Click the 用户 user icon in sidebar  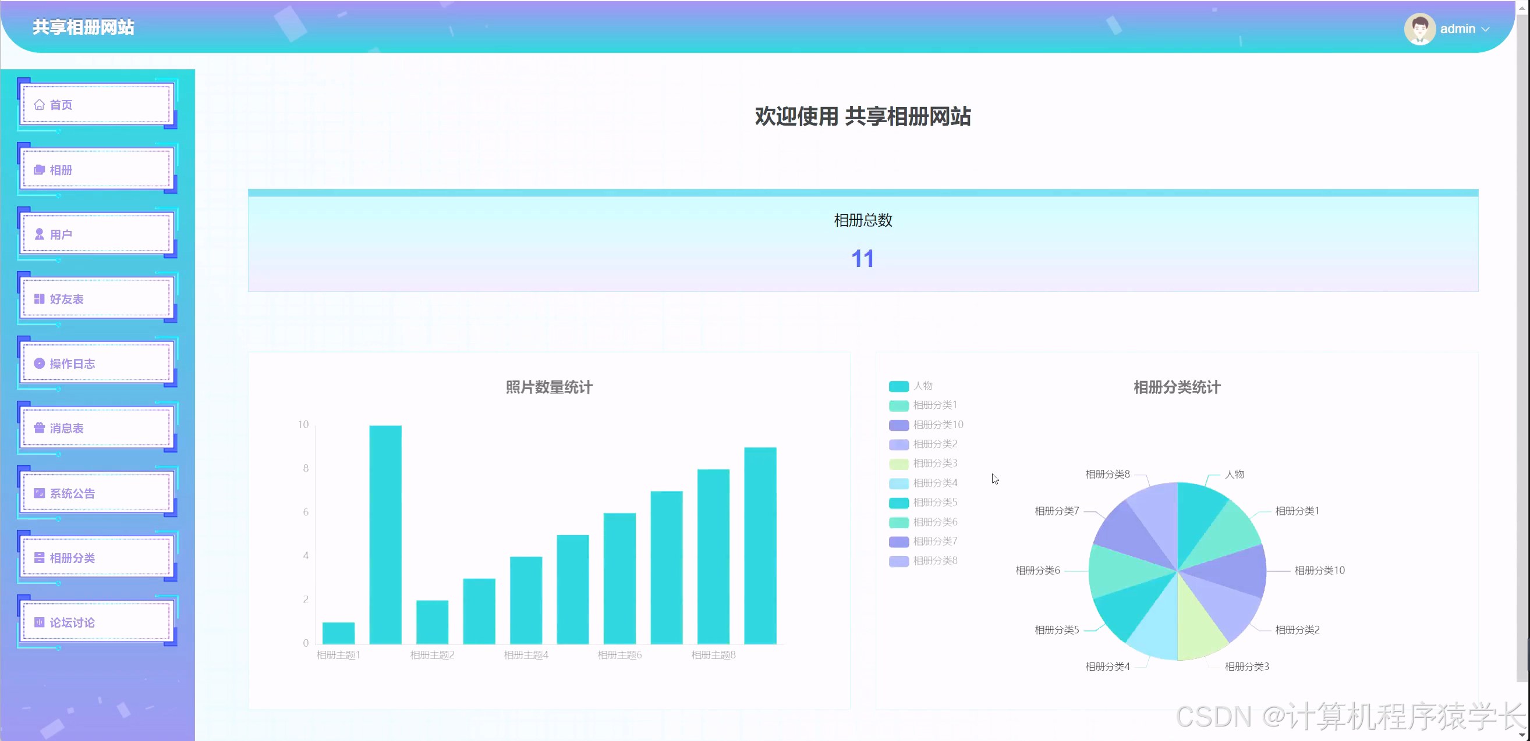point(39,234)
